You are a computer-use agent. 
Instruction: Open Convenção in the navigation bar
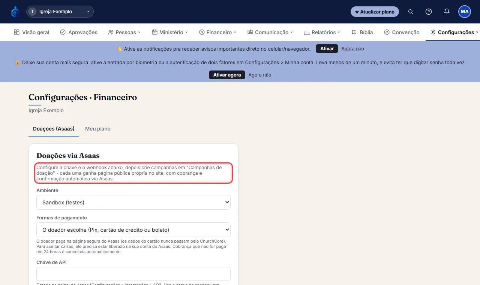pos(402,32)
